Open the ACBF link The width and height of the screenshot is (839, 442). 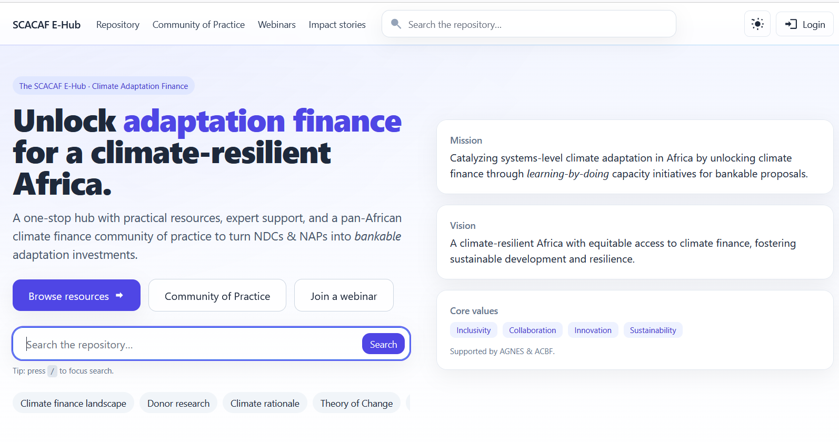point(544,351)
